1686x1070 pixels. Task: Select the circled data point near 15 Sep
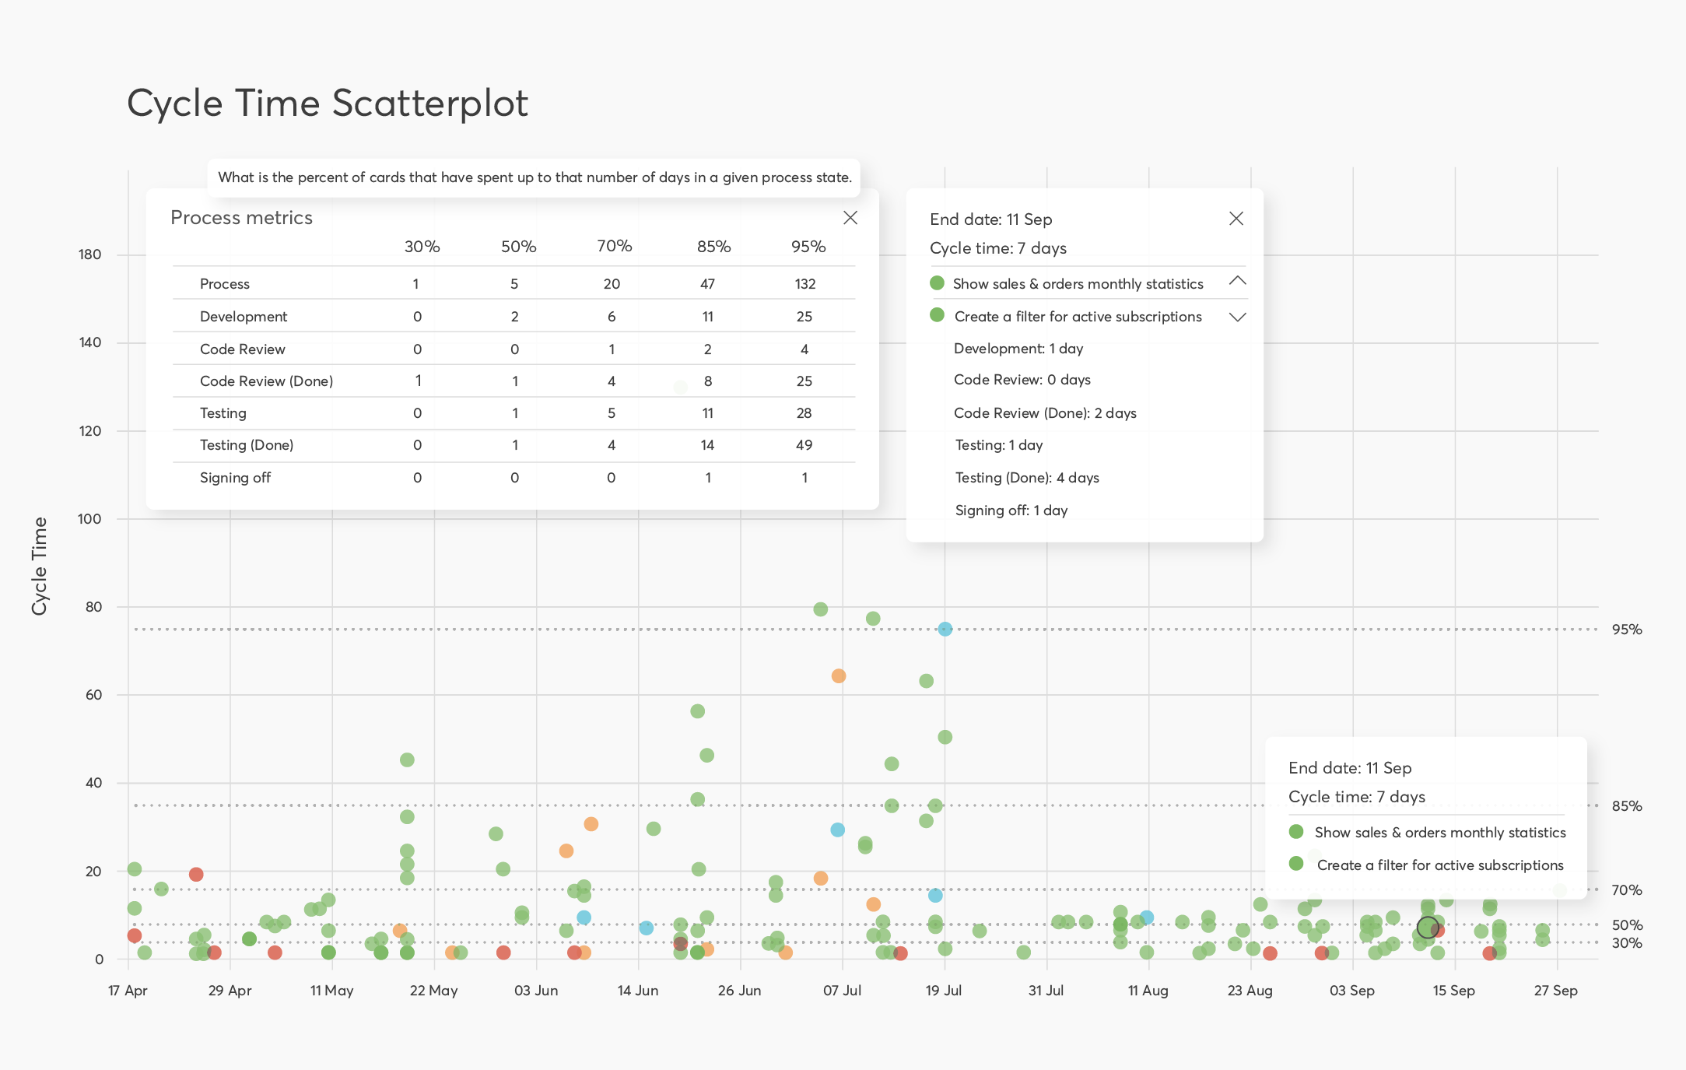coord(1429,928)
